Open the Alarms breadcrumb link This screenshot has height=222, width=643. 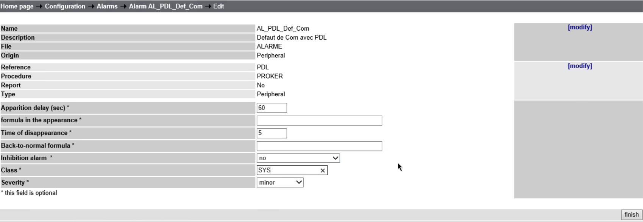pos(107,6)
